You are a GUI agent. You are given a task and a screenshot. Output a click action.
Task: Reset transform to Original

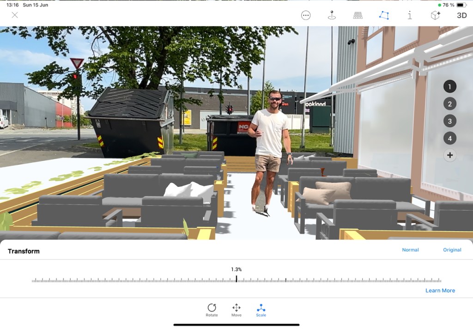pyautogui.click(x=452, y=250)
